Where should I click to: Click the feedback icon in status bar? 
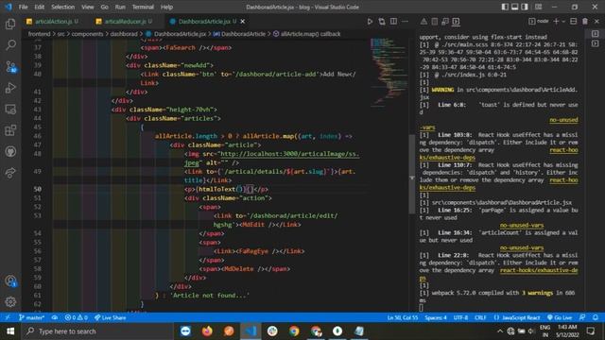(x=582, y=317)
